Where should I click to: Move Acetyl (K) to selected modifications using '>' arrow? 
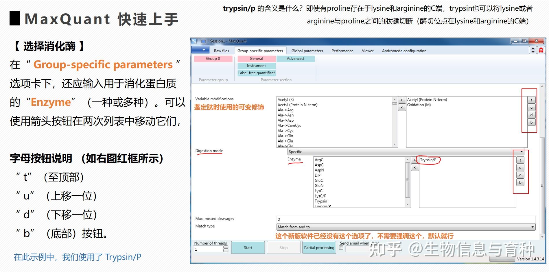point(402,100)
